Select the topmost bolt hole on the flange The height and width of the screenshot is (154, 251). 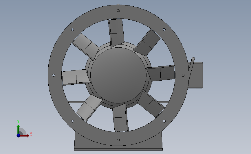point(118,10)
